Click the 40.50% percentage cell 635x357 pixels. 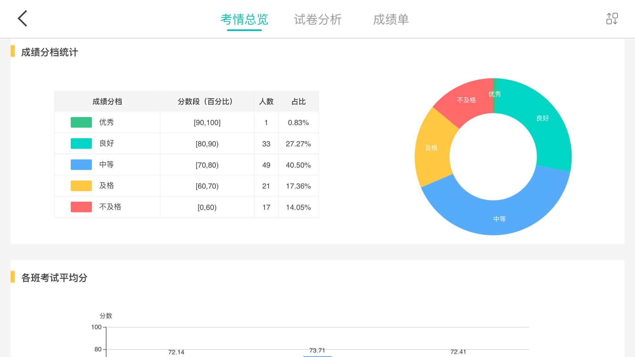(x=298, y=165)
